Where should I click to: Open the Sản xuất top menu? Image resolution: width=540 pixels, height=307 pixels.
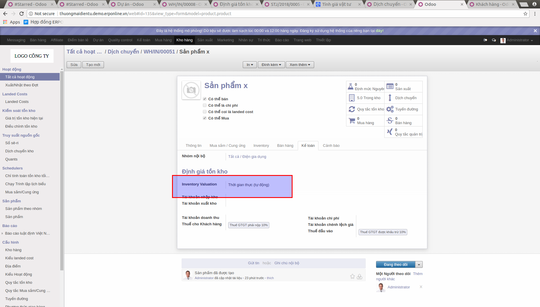pos(205,40)
